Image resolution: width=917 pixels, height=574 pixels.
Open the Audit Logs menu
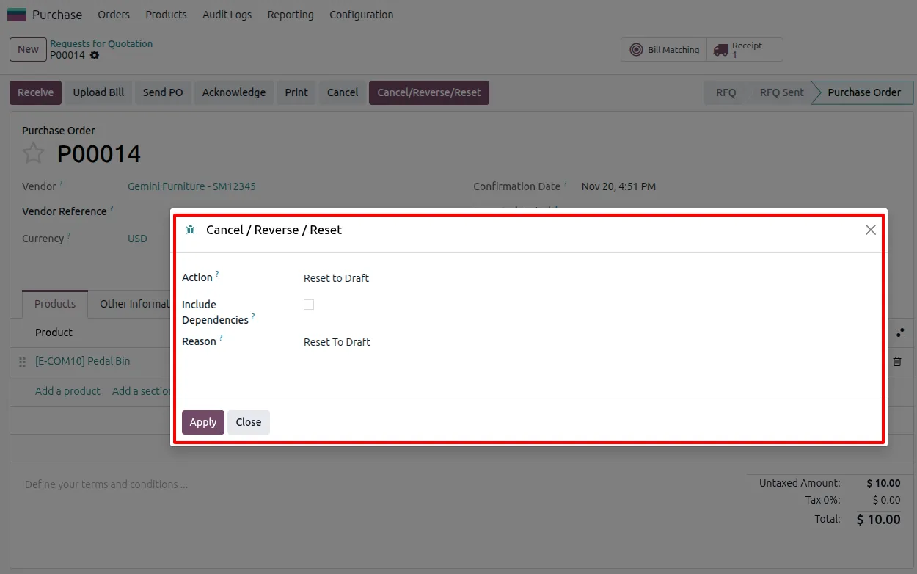pos(227,15)
